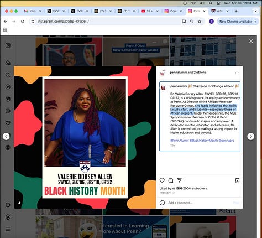Open Chrome profile avatar
This screenshot has height=238, width=262.
[211, 22]
